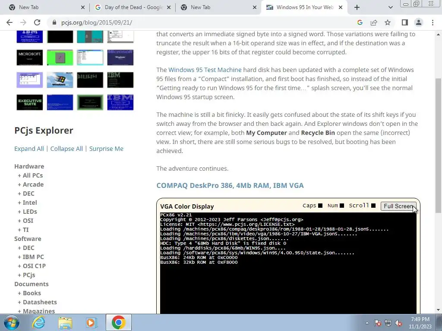Open bright green screen thumbnail
Viewport: 442px width, 331px height.
pyautogui.click(x=60, y=57)
